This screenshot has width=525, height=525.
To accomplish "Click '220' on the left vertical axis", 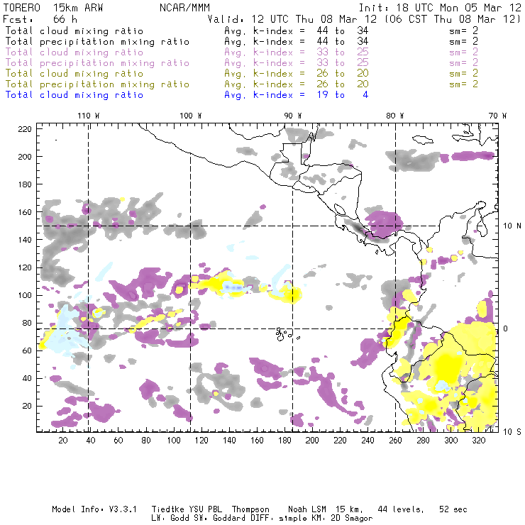I will click(25, 129).
